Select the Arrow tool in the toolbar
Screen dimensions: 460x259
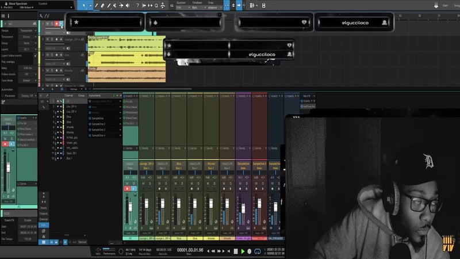84,5
